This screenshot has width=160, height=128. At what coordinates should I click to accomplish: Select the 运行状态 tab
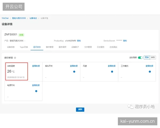pyautogui.click(x=37, y=47)
